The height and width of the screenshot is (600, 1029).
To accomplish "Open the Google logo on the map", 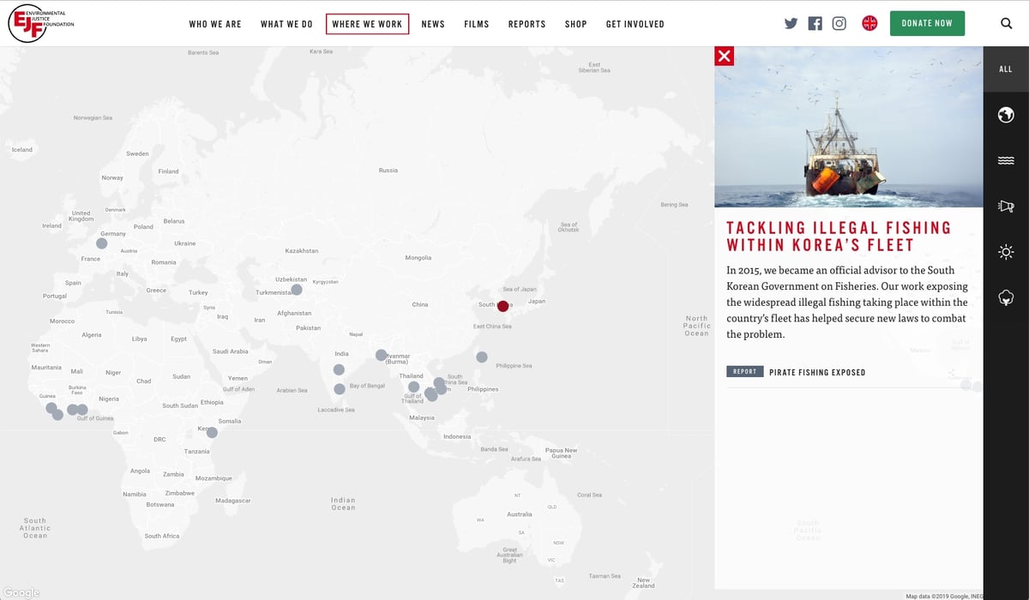I will coord(21,592).
